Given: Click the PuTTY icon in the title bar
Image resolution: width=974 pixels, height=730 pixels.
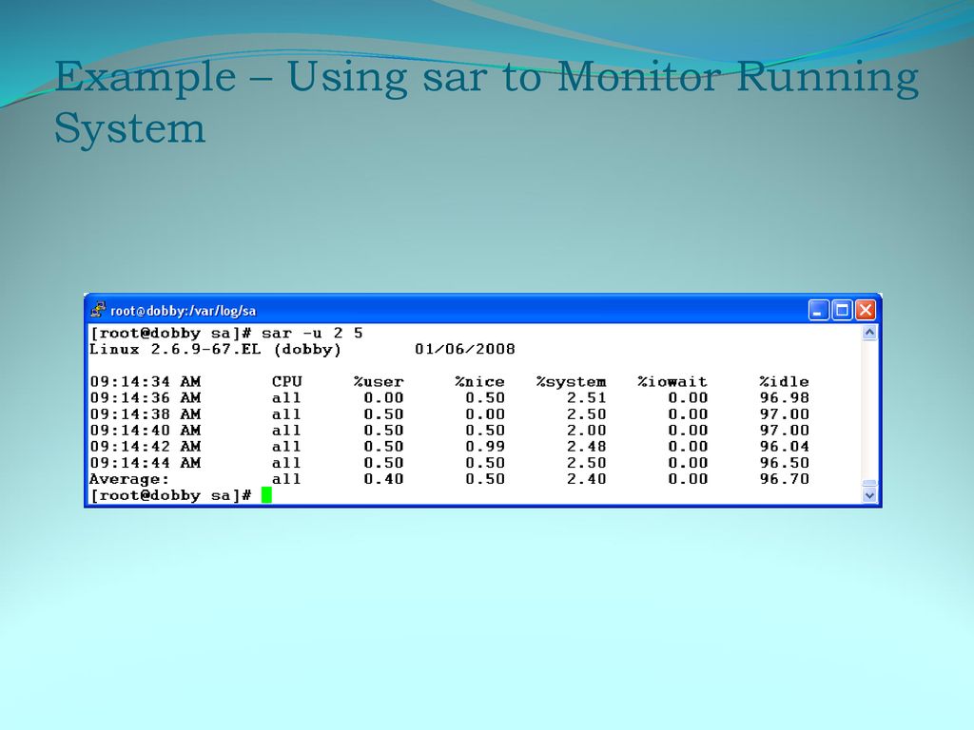Looking at the screenshot, I should (98, 310).
